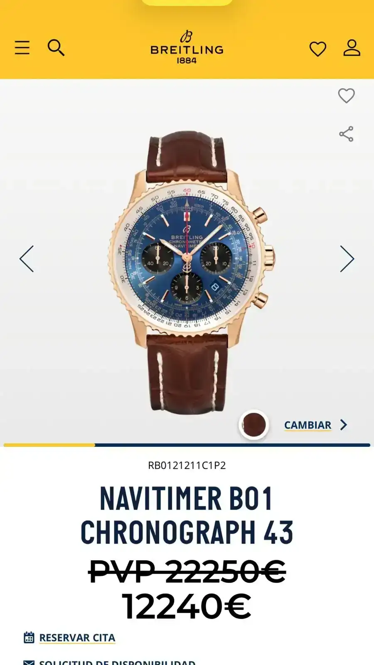374x665 pixels.
Task: Show previous watch image arrow
Action: 27,259
